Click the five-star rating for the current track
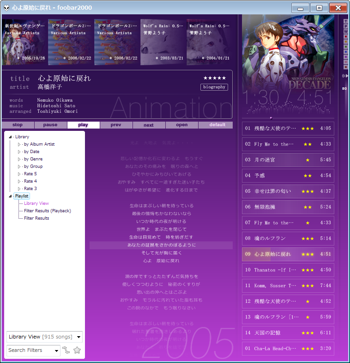Screen dimensions: 350x363 tap(215, 78)
